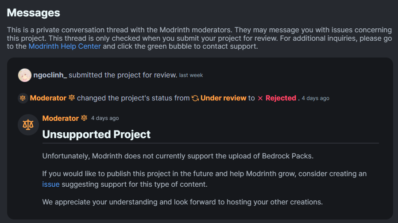Click status change 4 days ago timestamp
Image resolution: width=398 pixels, height=223 pixels.
tap(315, 98)
